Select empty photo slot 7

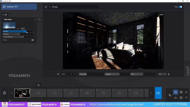click(120, 93)
